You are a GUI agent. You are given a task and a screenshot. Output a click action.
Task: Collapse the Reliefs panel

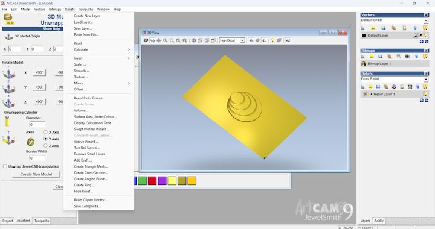[x=427, y=74]
